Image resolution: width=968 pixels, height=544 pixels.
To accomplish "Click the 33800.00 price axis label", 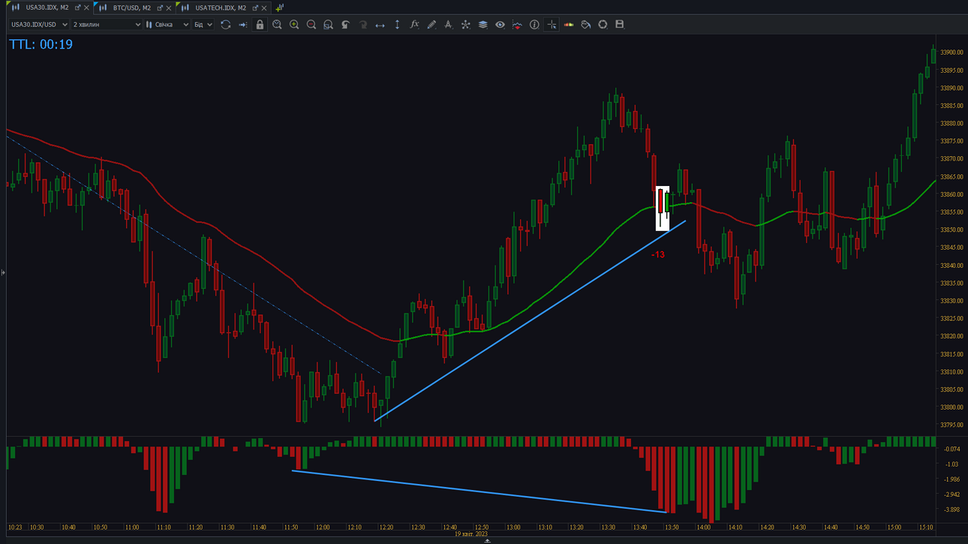I will pyautogui.click(x=951, y=407).
